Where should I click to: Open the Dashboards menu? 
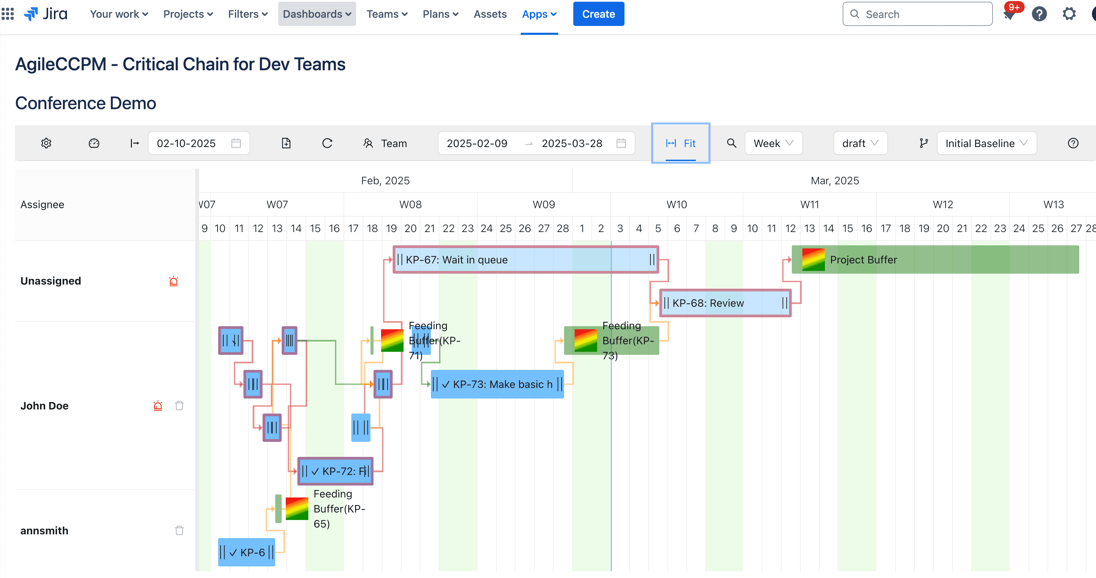pos(317,14)
